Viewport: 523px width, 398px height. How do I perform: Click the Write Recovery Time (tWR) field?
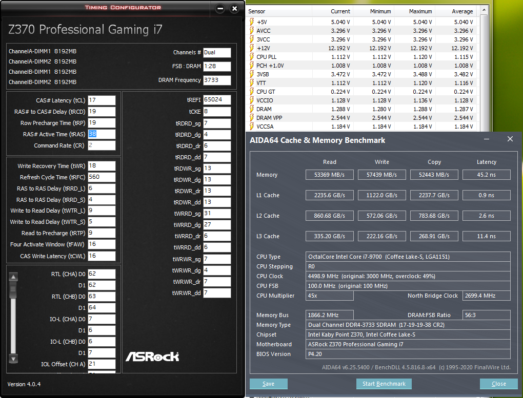pos(102,165)
